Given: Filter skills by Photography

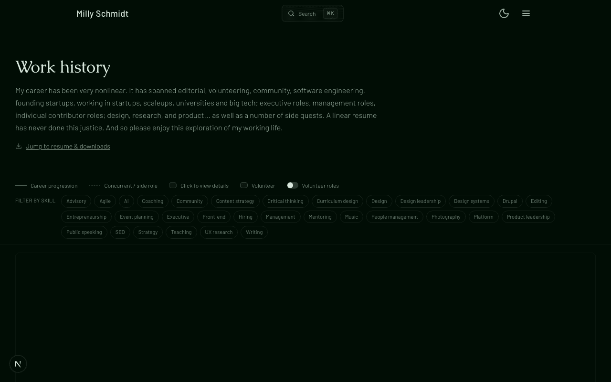Looking at the screenshot, I should [446, 217].
